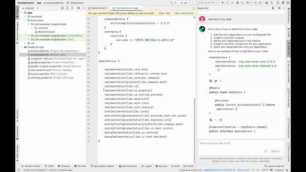Copy the dependencies code snippet
This screenshot has width=306, height=172.
pyautogui.click(x=210, y=81)
